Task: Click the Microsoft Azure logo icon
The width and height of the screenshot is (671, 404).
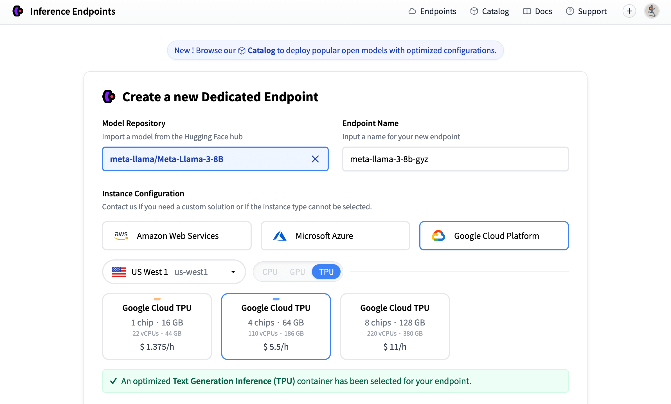Action: (280, 236)
